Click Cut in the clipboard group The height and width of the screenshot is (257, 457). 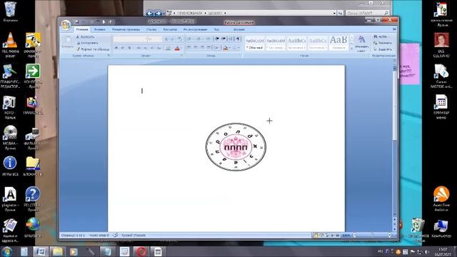click(86, 37)
